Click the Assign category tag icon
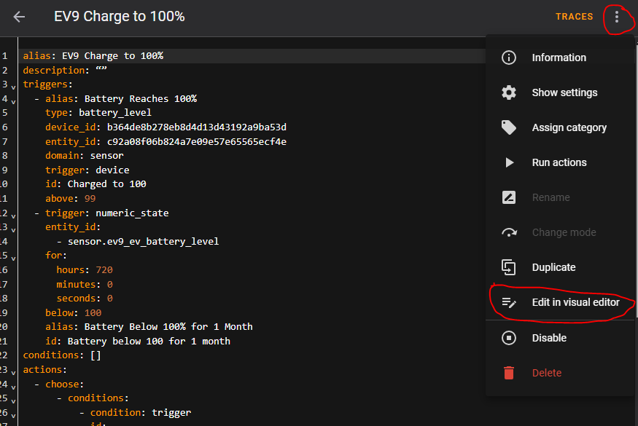The image size is (638, 426). [x=509, y=127]
